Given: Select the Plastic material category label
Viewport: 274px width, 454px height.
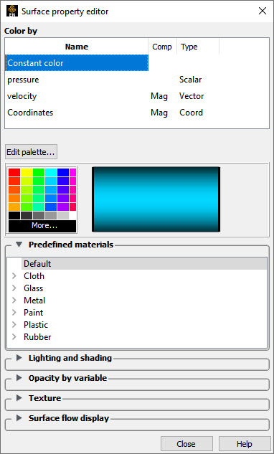Looking at the screenshot, I should pos(36,325).
